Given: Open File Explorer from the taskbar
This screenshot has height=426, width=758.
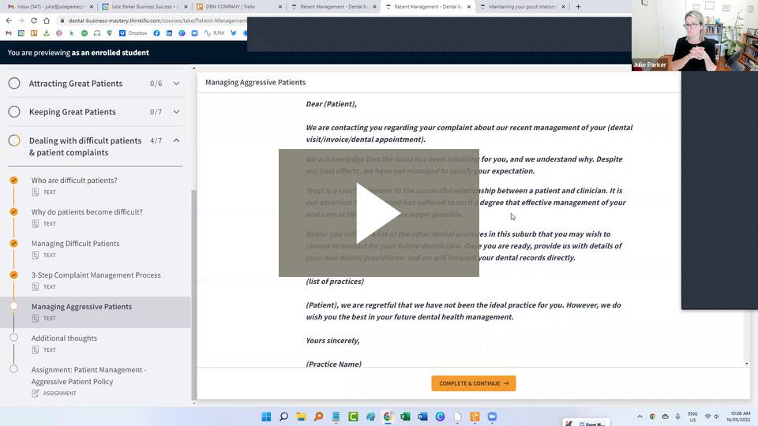Looking at the screenshot, I should point(301,417).
